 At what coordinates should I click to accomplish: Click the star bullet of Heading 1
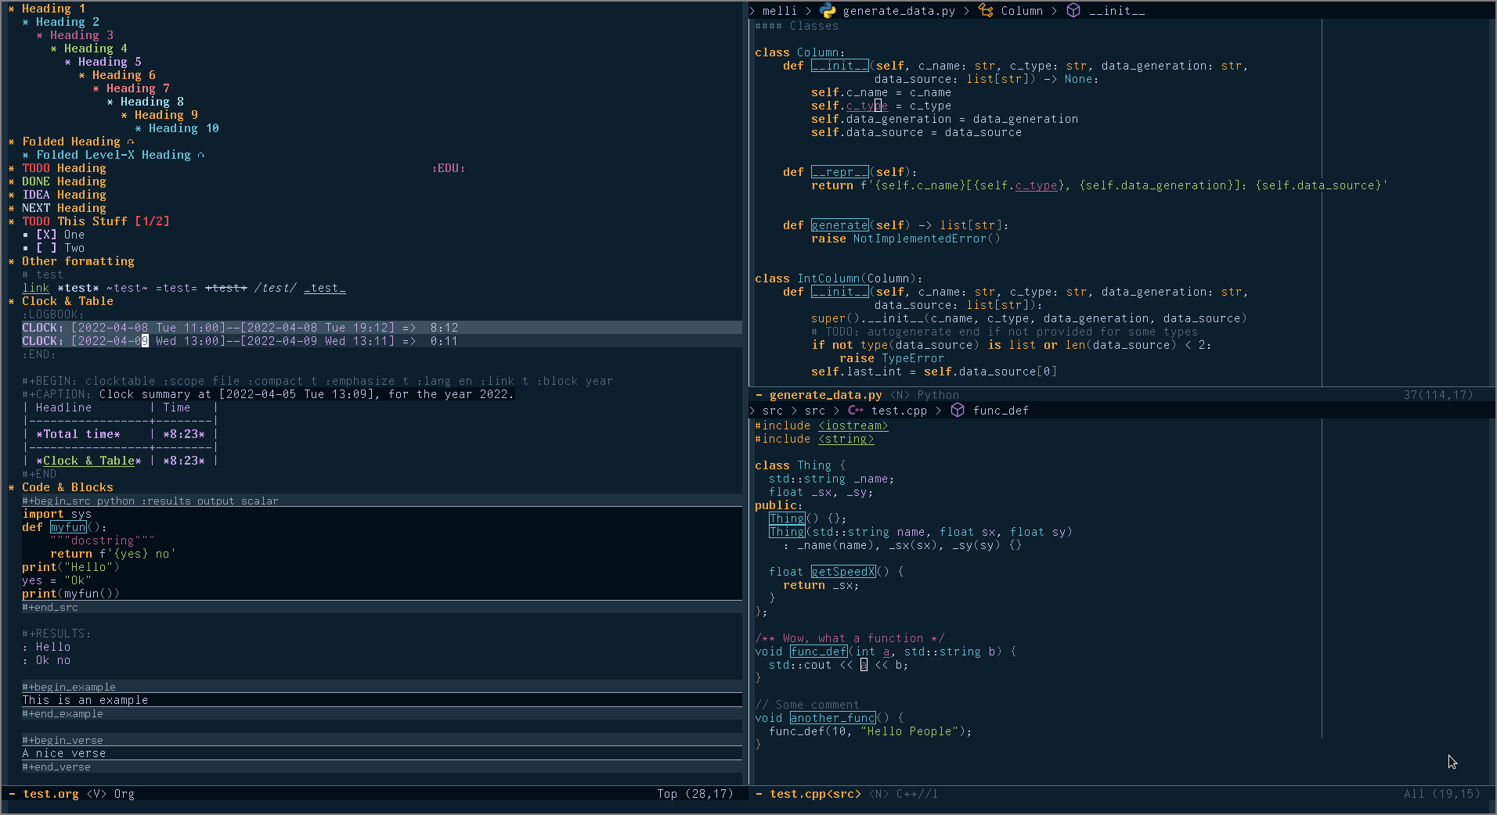point(11,9)
